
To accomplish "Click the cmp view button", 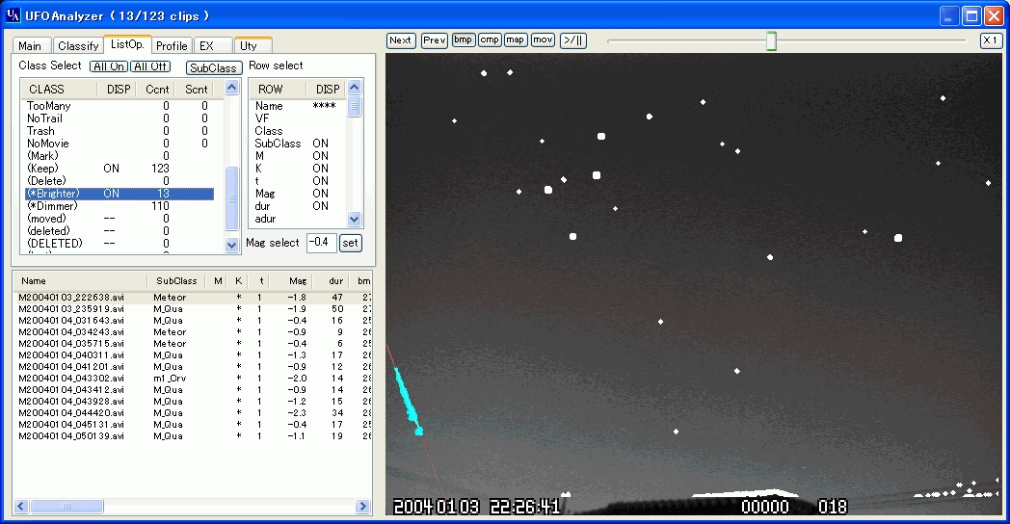I will click(490, 40).
